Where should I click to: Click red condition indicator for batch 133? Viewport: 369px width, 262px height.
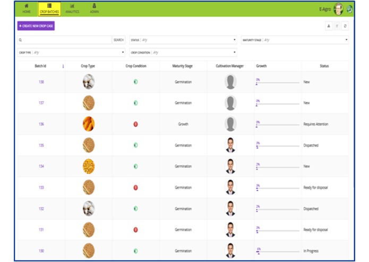pos(135,188)
